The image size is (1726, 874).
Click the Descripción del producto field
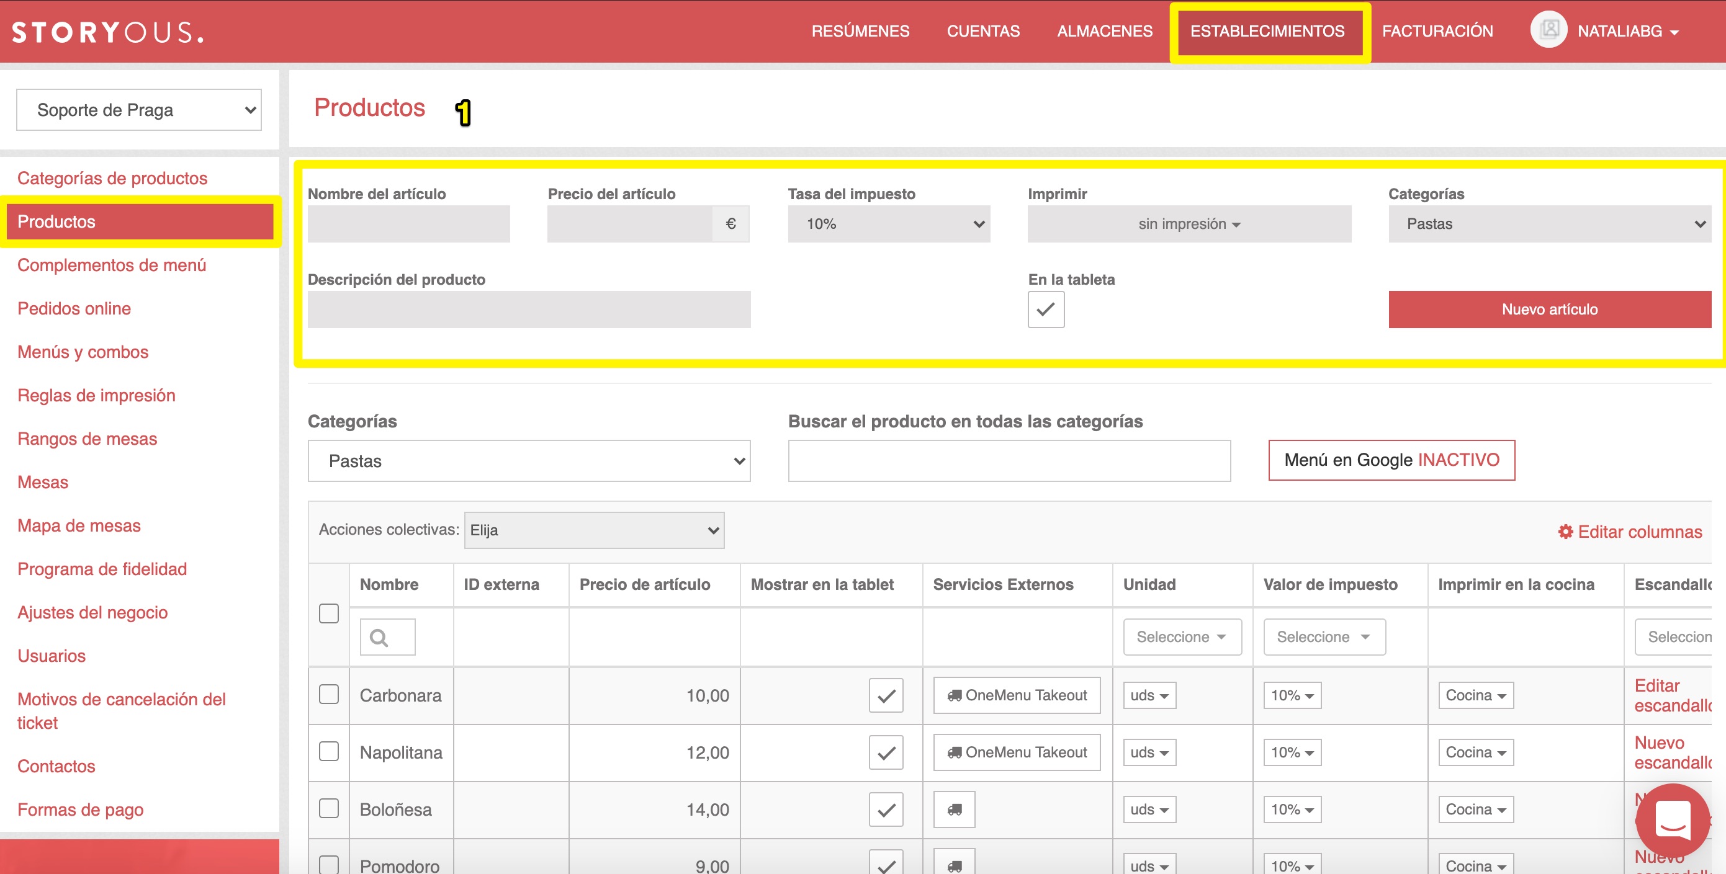(x=529, y=310)
